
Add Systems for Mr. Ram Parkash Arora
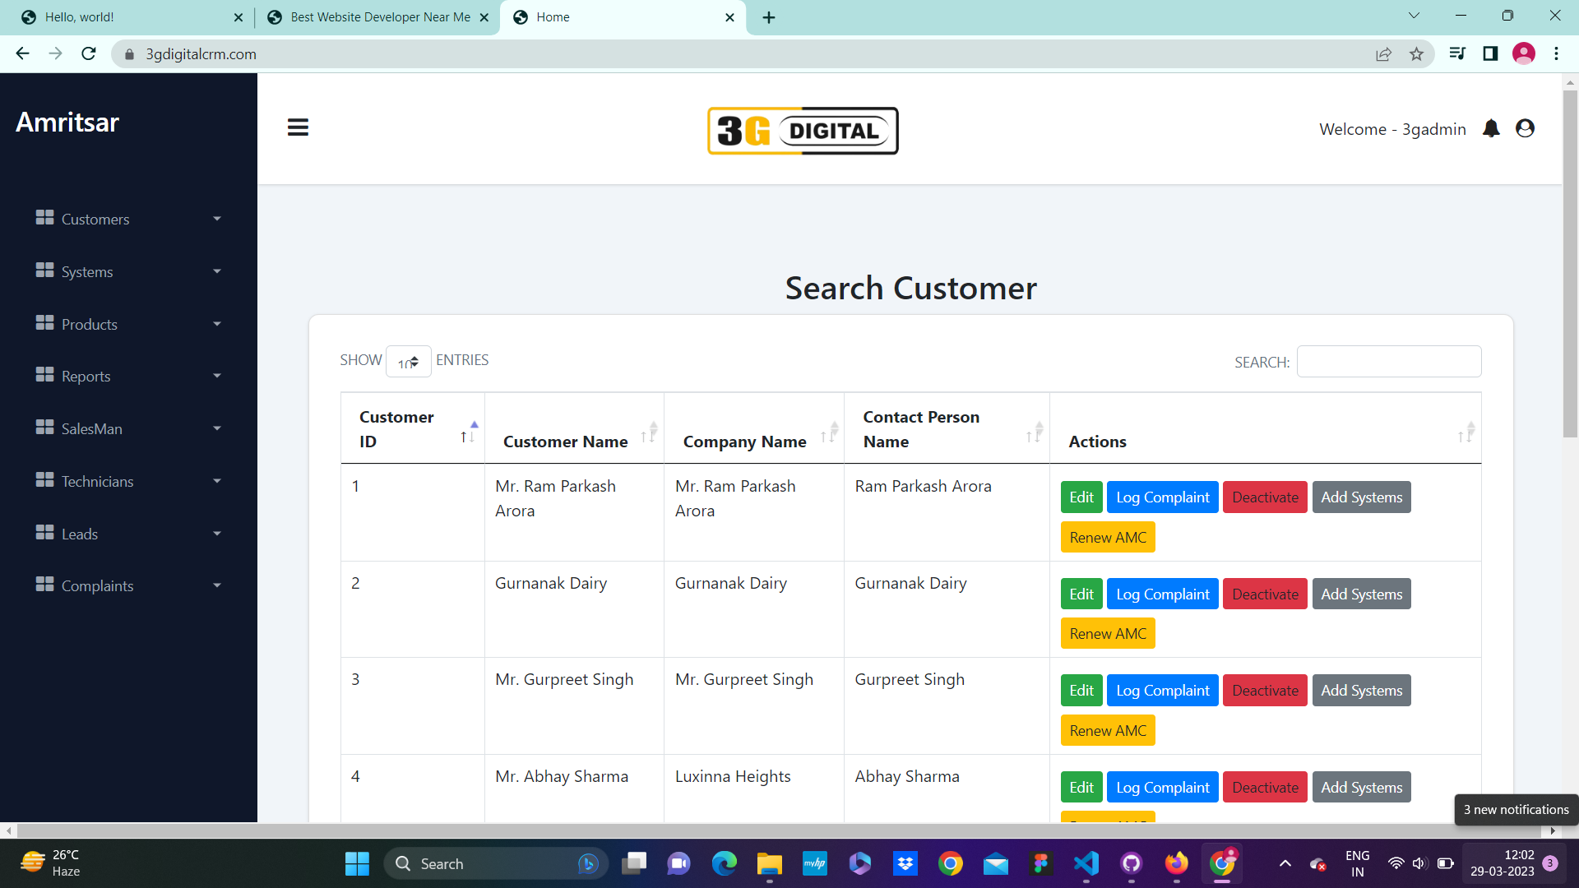(1362, 497)
